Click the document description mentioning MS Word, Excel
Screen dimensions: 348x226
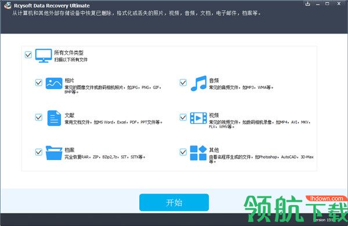coord(114,122)
